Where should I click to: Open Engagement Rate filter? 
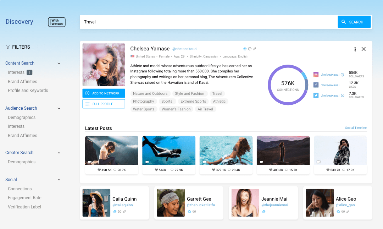pyautogui.click(x=24, y=198)
